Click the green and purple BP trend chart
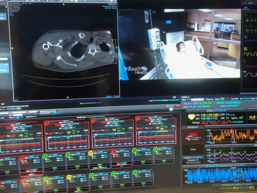This screenshot has width=257, height=193. (x=234, y=155)
